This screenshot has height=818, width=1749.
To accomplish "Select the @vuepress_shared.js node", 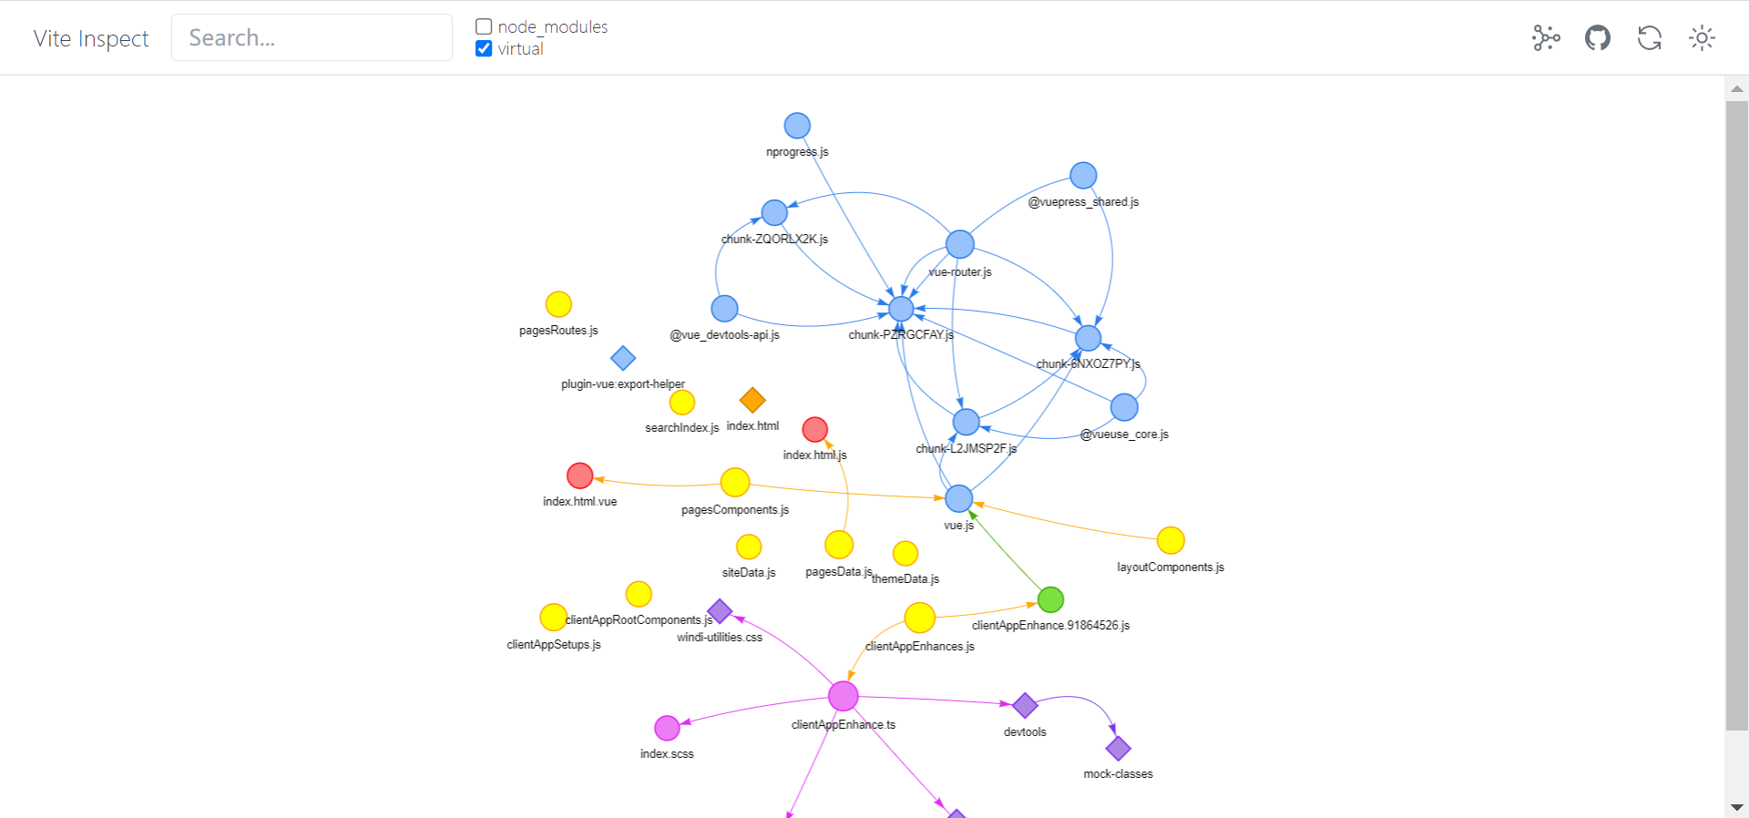I will pos(1083,175).
